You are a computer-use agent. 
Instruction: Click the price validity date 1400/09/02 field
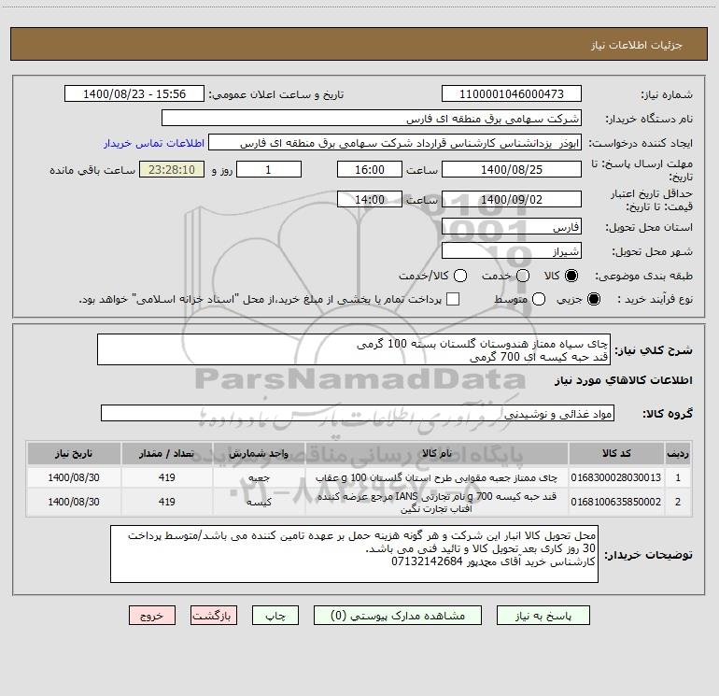[512, 199]
